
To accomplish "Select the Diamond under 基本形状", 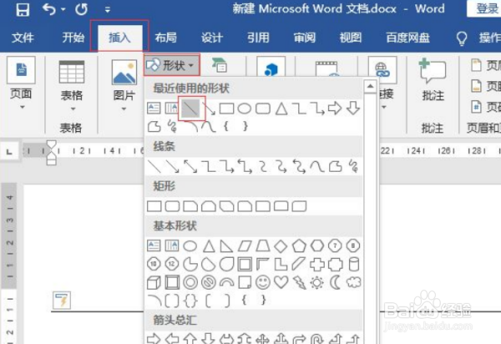I will 281,246.
